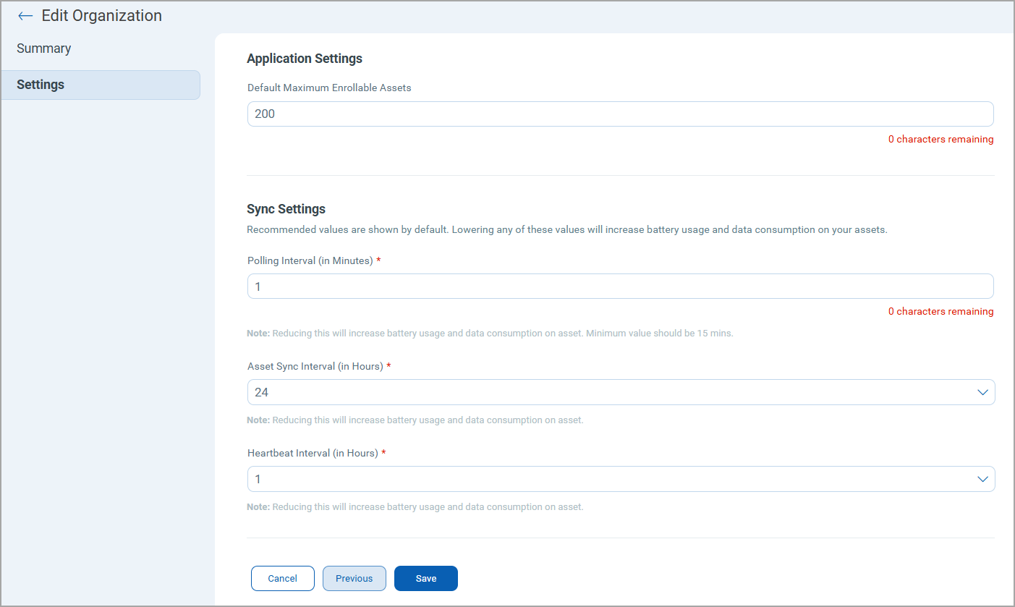Screen dimensions: 1015x607
Task: Click the Sync Settings heading
Action: [x=286, y=209]
